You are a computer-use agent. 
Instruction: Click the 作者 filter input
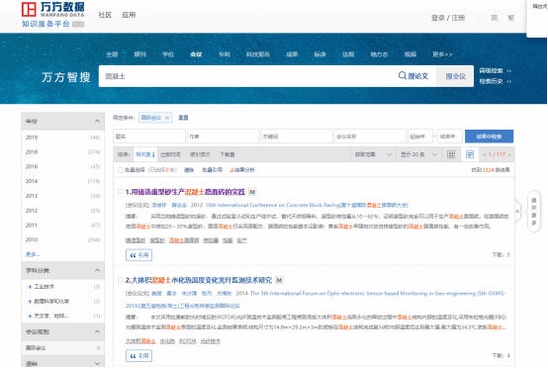(223, 137)
